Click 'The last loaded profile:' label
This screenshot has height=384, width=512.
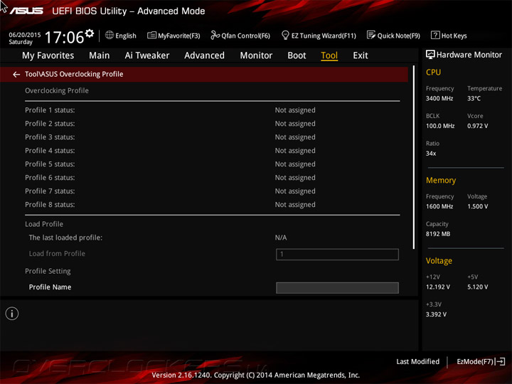tap(65, 238)
